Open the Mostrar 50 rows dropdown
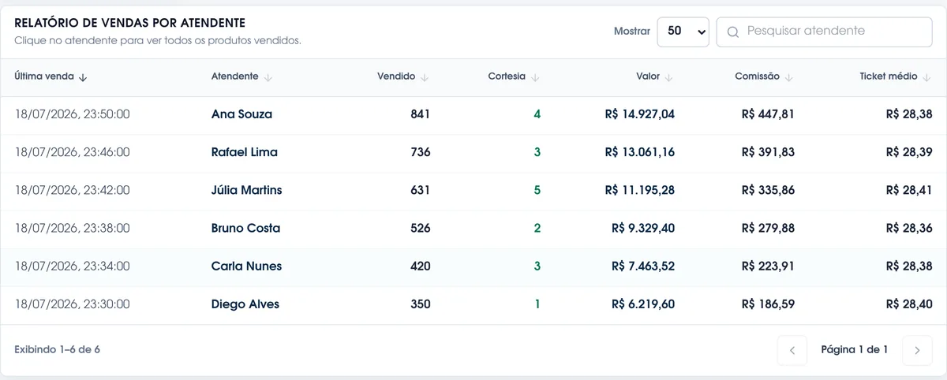 683,32
